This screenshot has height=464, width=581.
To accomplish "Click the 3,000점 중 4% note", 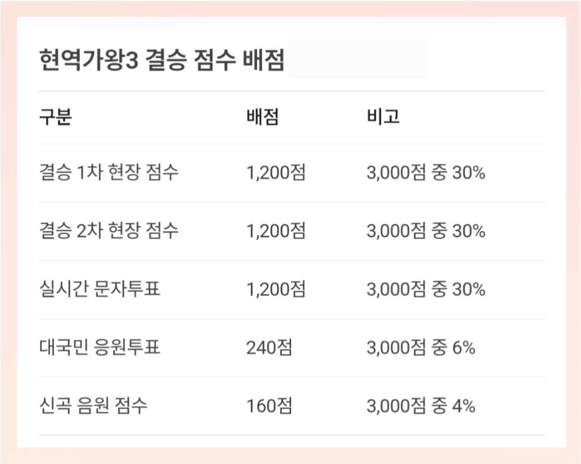I will pyautogui.click(x=421, y=406).
